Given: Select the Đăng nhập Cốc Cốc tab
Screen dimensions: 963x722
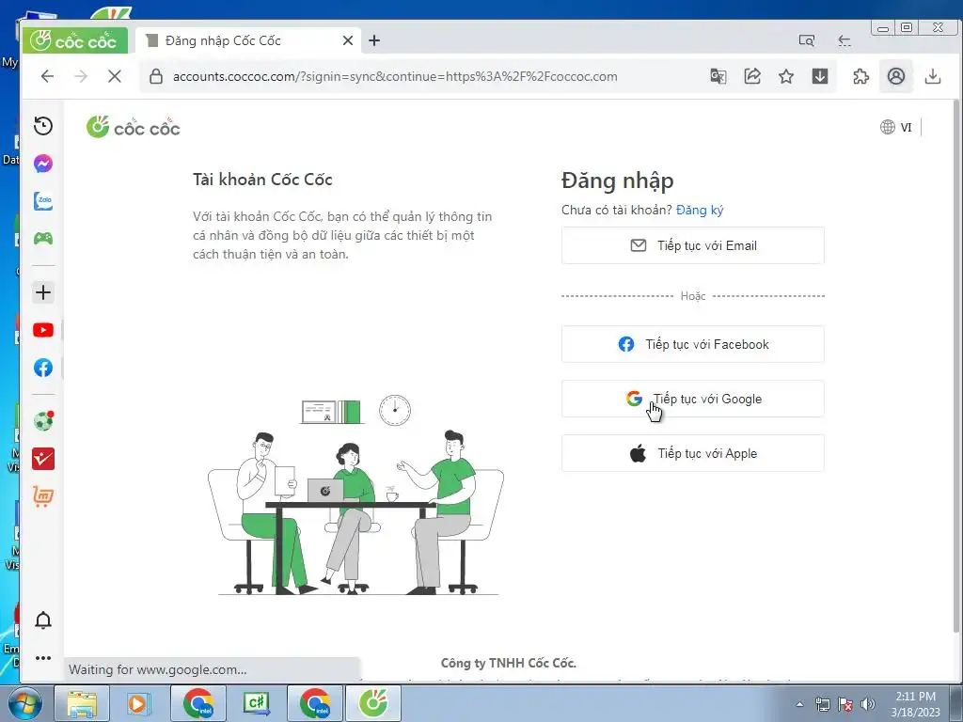Looking at the screenshot, I should (x=247, y=40).
